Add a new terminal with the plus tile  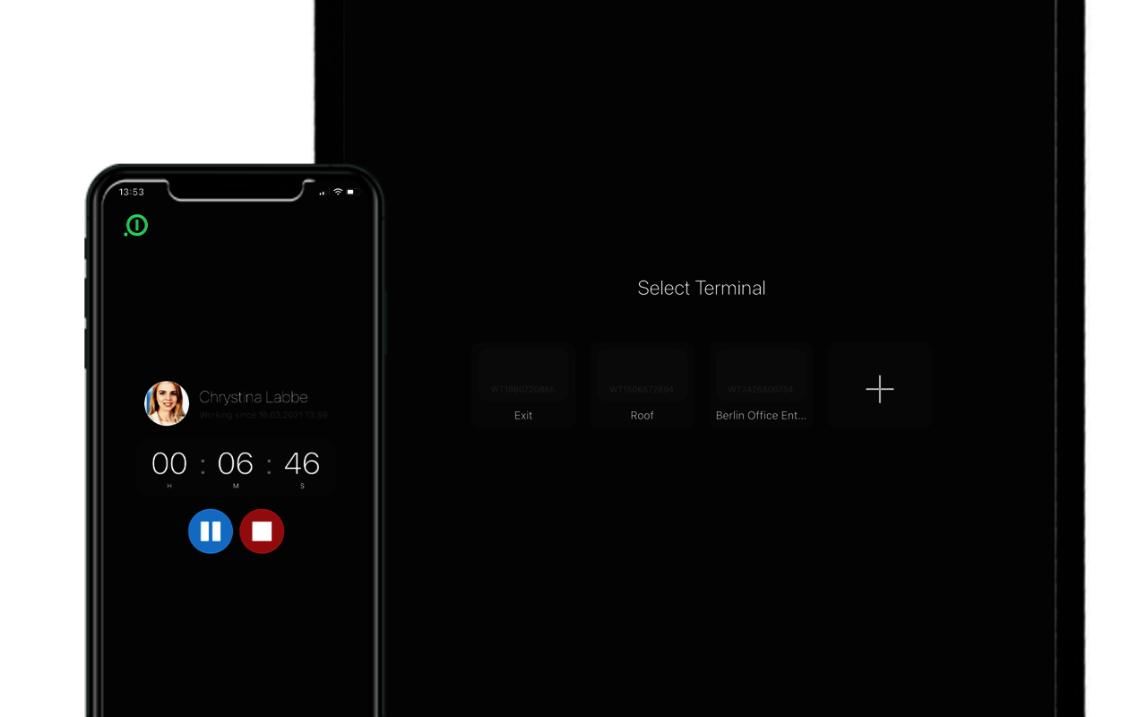880,386
